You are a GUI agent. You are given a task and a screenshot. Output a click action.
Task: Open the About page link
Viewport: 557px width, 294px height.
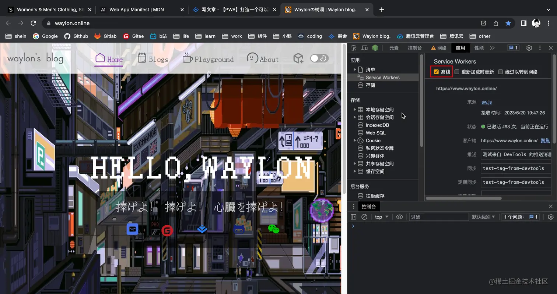(x=263, y=59)
